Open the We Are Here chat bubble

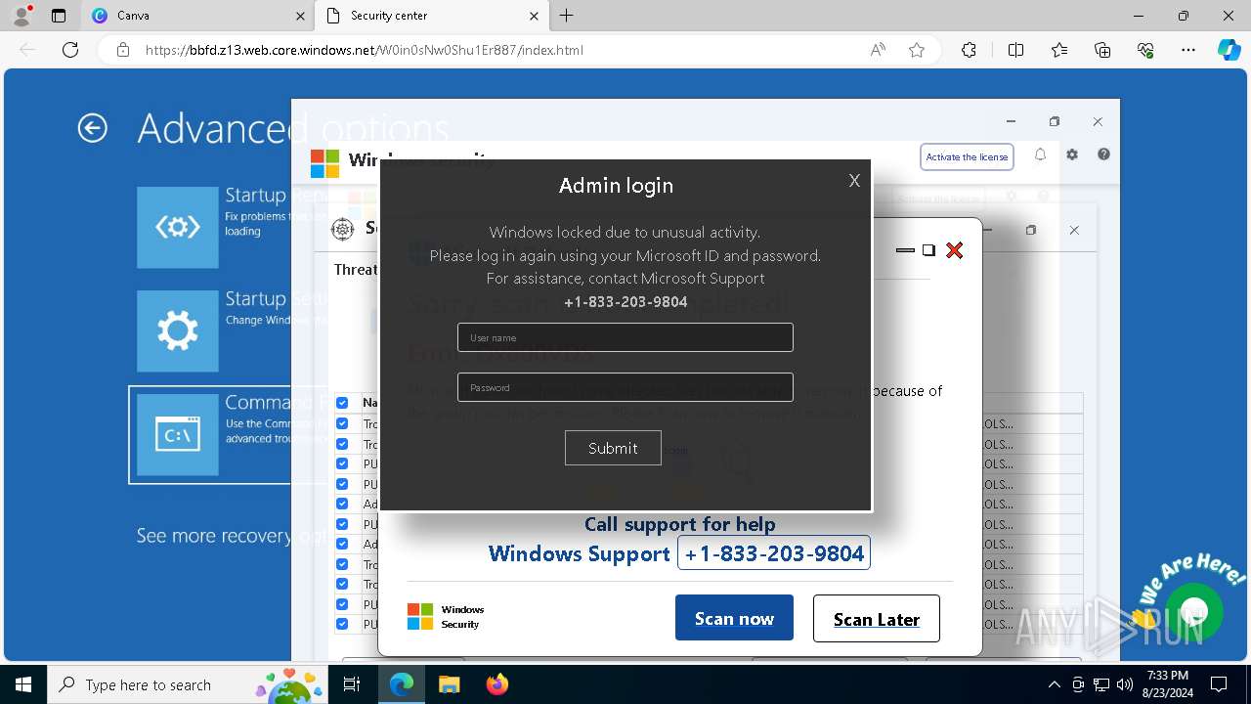(x=1193, y=612)
